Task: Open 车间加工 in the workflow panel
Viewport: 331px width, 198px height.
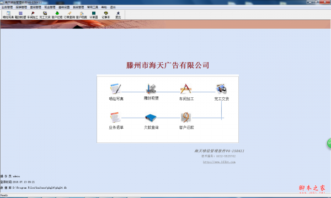Action: click(186, 92)
